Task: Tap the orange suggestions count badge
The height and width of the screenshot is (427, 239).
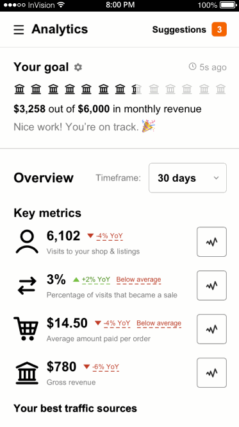Action: coord(219,29)
